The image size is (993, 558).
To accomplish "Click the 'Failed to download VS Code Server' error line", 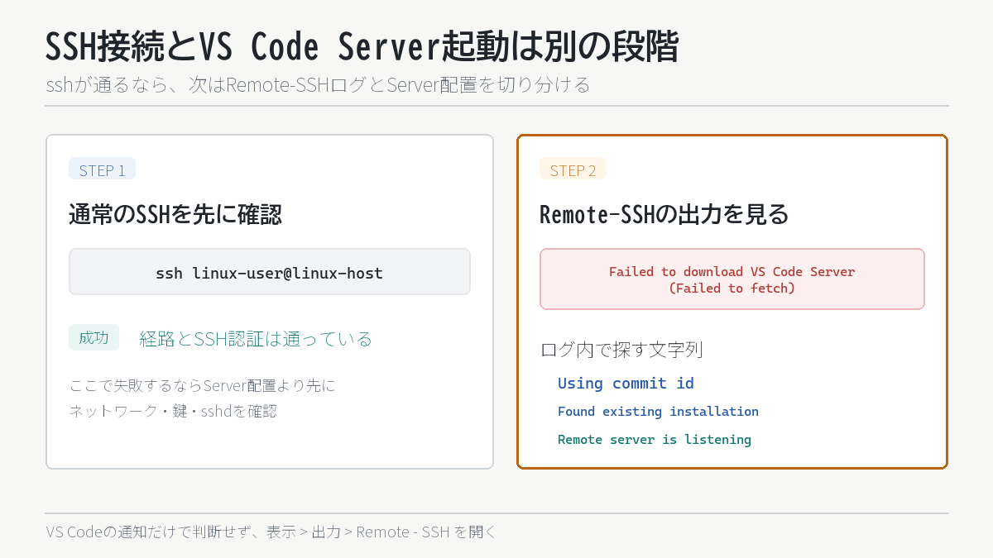I will click(732, 271).
